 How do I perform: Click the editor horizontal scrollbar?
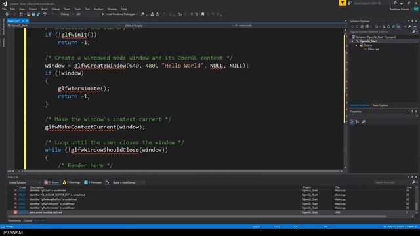pyautogui.click(x=182, y=171)
